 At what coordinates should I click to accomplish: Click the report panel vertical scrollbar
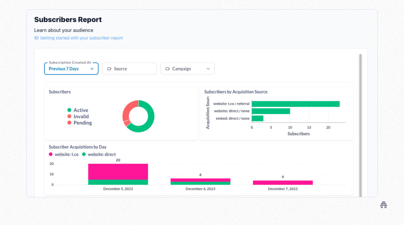pyautogui.click(x=361, y=125)
